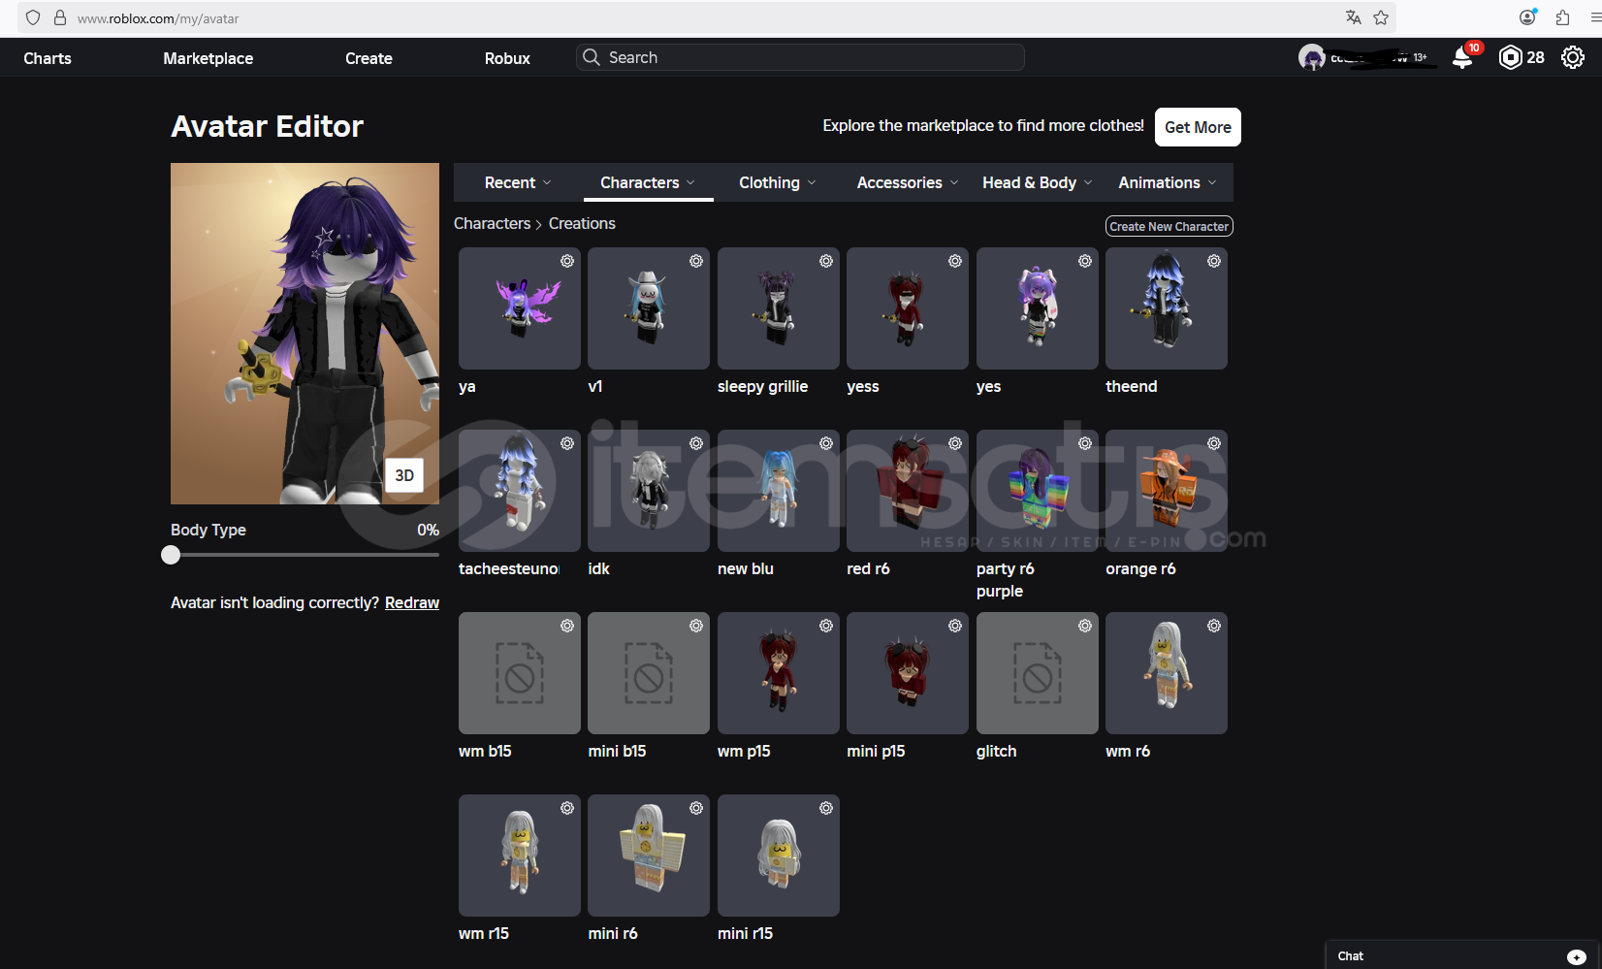This screenshot has width=1602, height=969.
Task: Click the Search input field
Action: [800, 57]
